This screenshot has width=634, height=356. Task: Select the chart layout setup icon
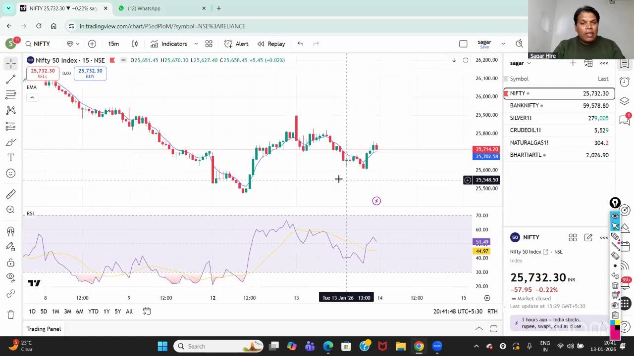[463, 44]
